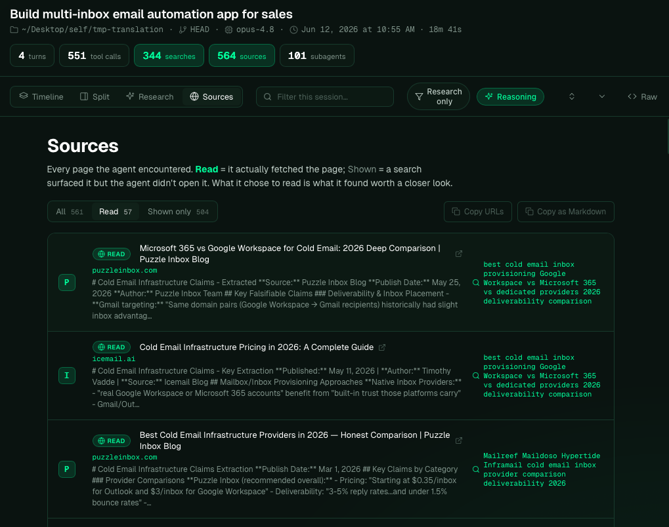This screenshot has height=527, width=669.
Task: Click 'Mailreef Maildoso Hypertide Inframail' search query
Action: point(542,469)
